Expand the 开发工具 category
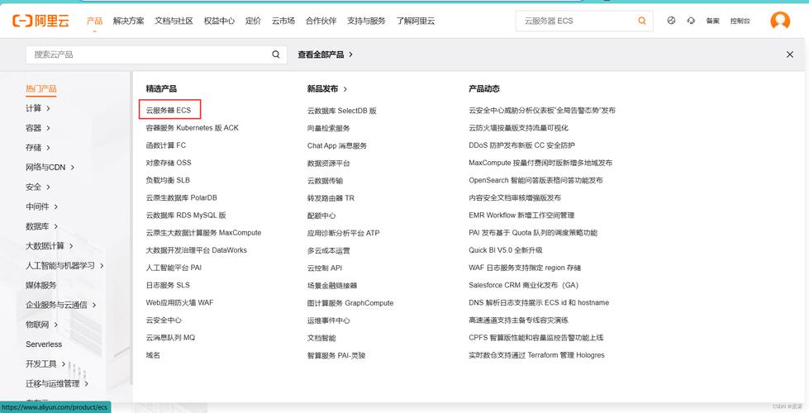Viewport: 809px width, 413px height. coord(45,364)
